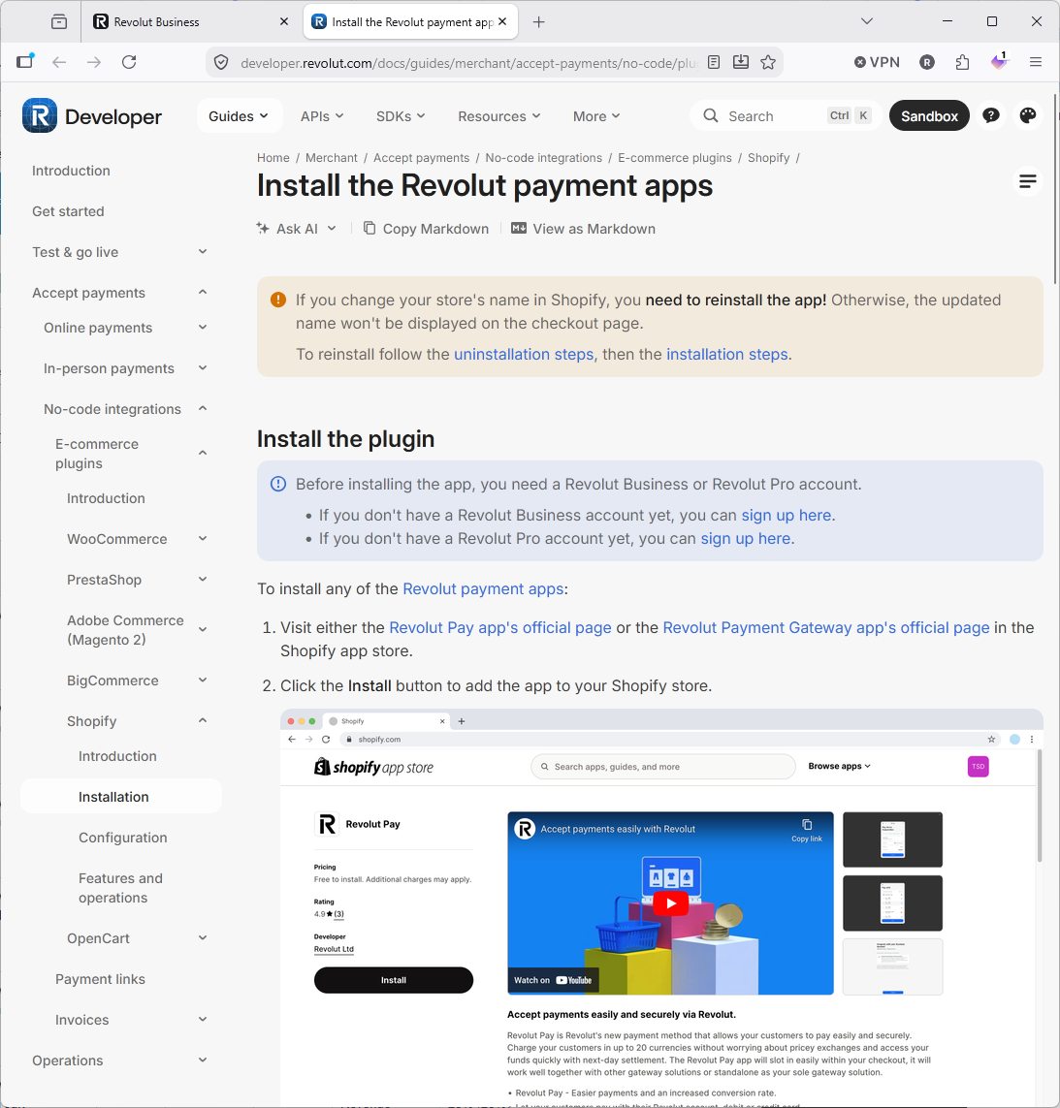Expand In-person payments section

coord(203,368)
